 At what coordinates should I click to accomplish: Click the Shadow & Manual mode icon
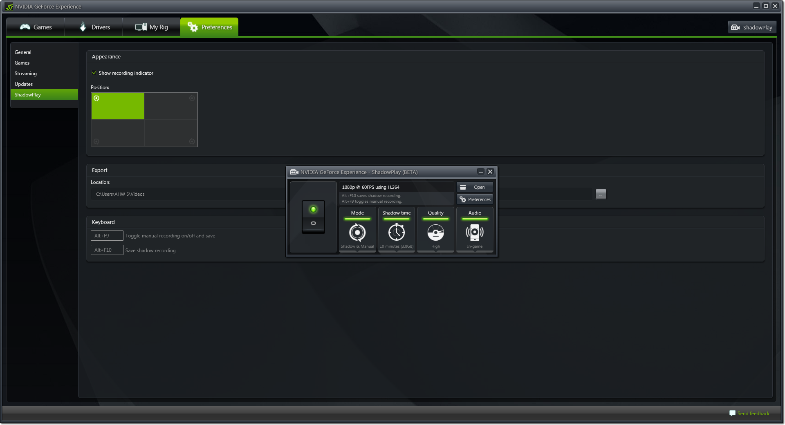point(357,233)
